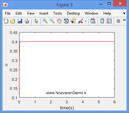Activate the Data Cursor tool
The image size is (129, 113).
tap(73, 21)
